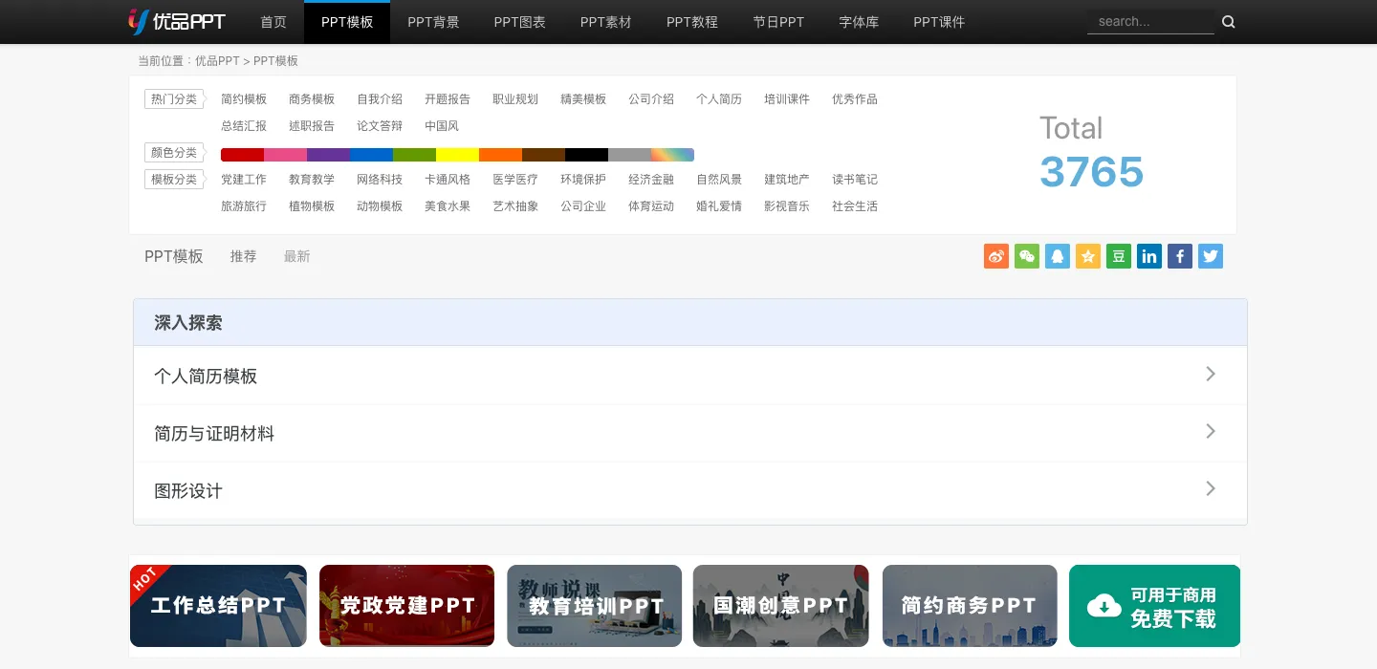Open the 优秀作品 category link
This screenshot has width=1377, height=669.
point(855,99)
